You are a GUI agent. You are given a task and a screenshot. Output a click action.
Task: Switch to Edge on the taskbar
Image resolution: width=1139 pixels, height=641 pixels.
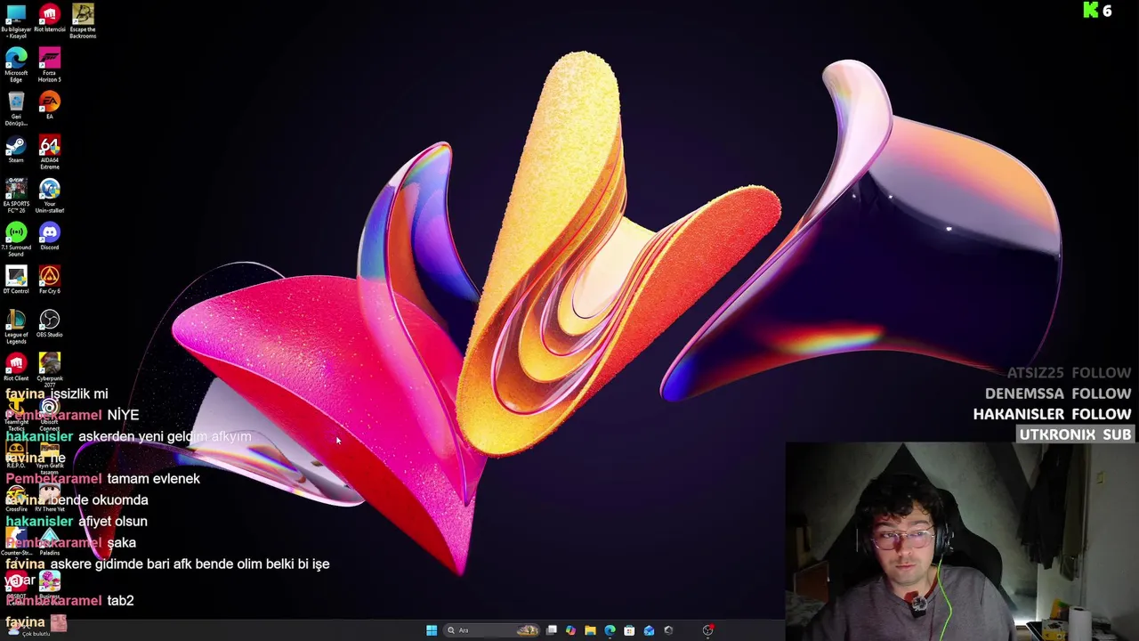point(610,630)
